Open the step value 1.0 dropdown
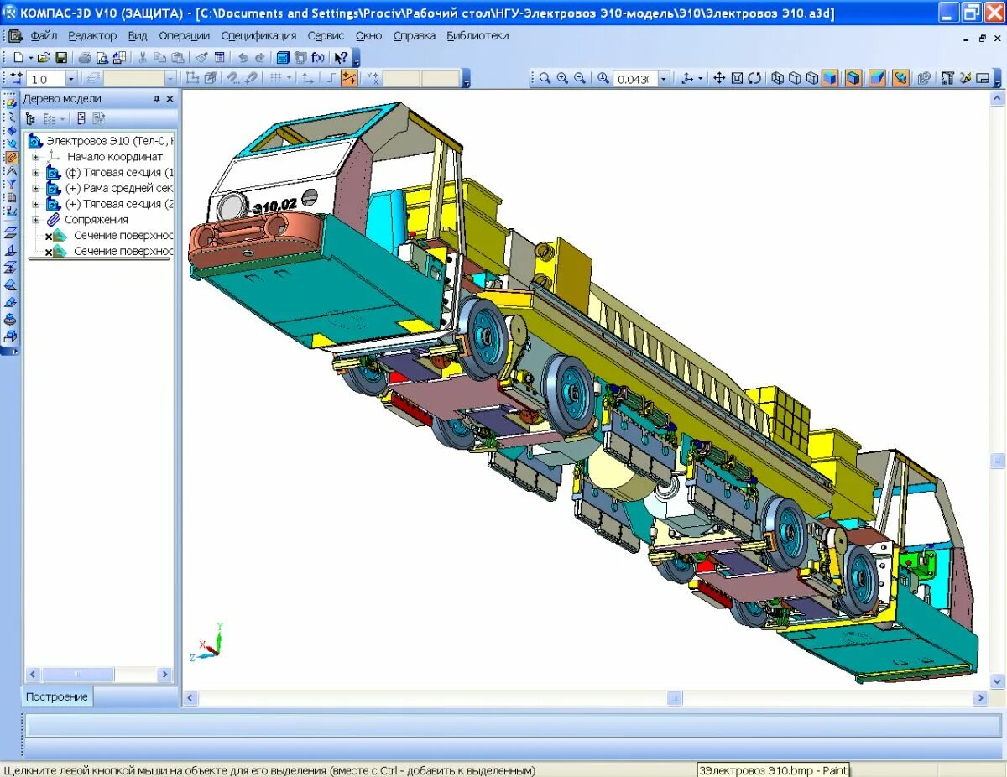The image size is (1007, 777). tap(70, 78)
